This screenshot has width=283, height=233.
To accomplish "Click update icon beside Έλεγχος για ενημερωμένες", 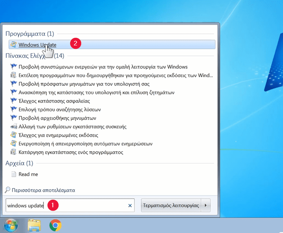I will click(x=14, y=135).
